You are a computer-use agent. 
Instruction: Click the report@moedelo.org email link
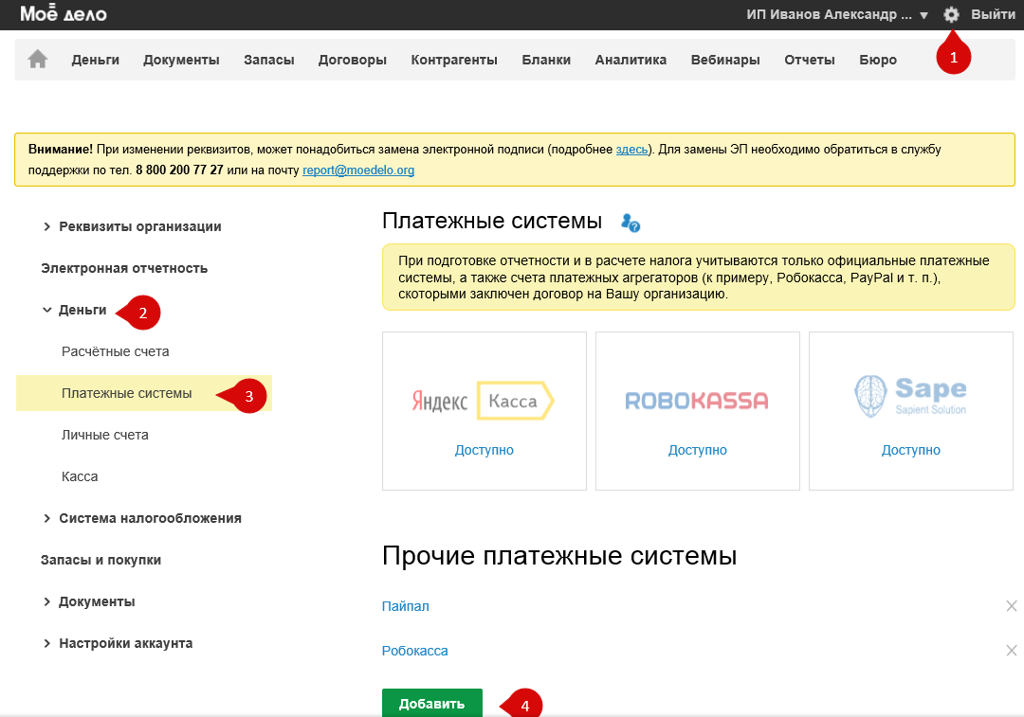[358, 170]
